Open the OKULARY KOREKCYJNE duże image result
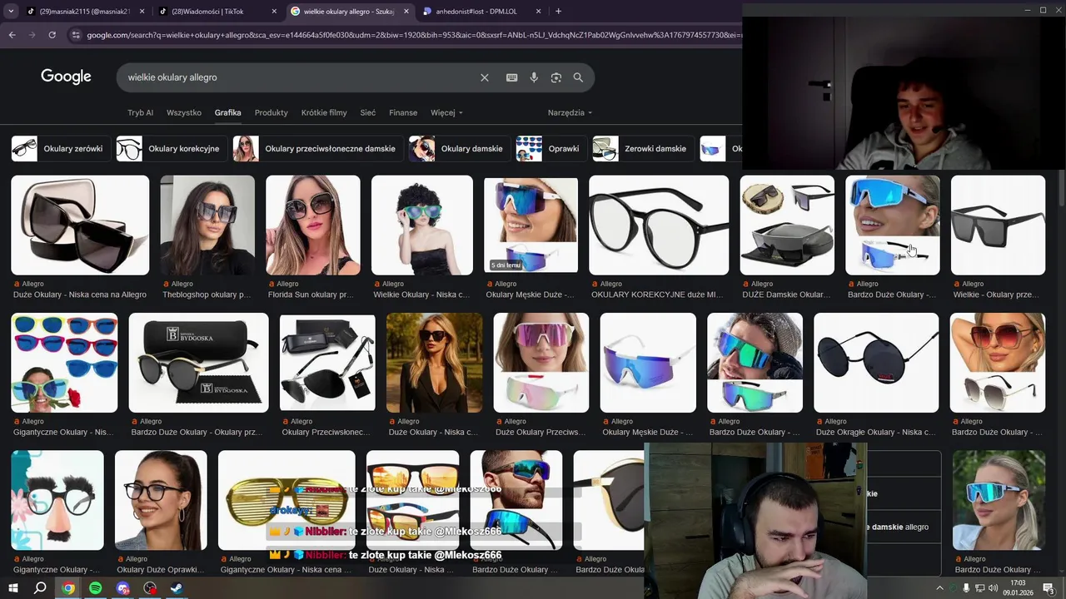1066x599 pixels. (x=659, y=225)
